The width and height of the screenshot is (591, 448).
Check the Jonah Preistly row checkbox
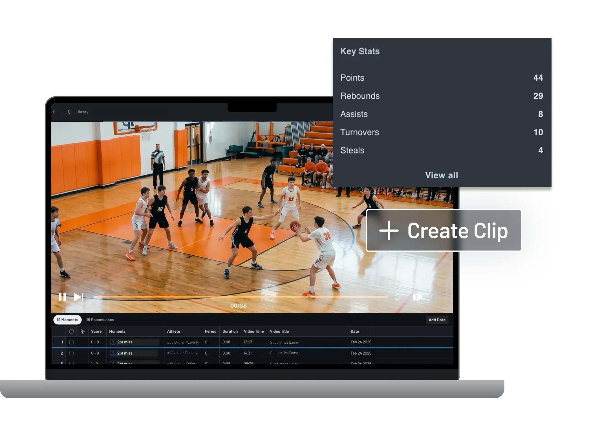tap(71, 353)
